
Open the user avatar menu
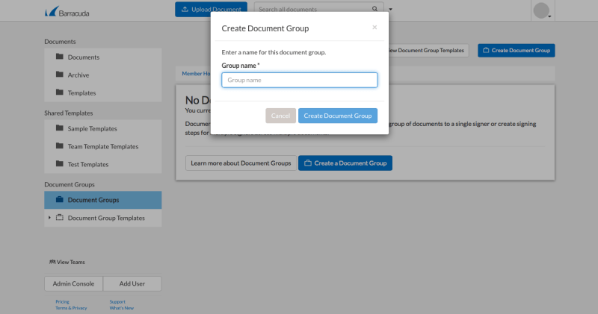tap(542, 11)
